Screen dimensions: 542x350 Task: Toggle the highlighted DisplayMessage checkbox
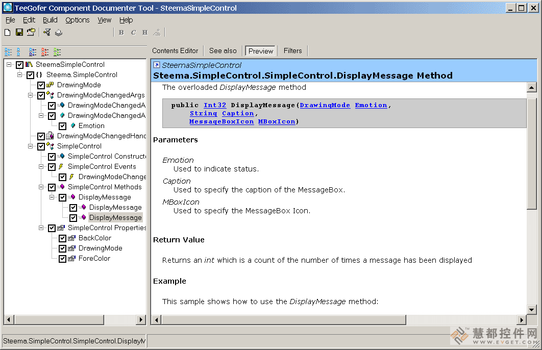(x=73, y=218)
